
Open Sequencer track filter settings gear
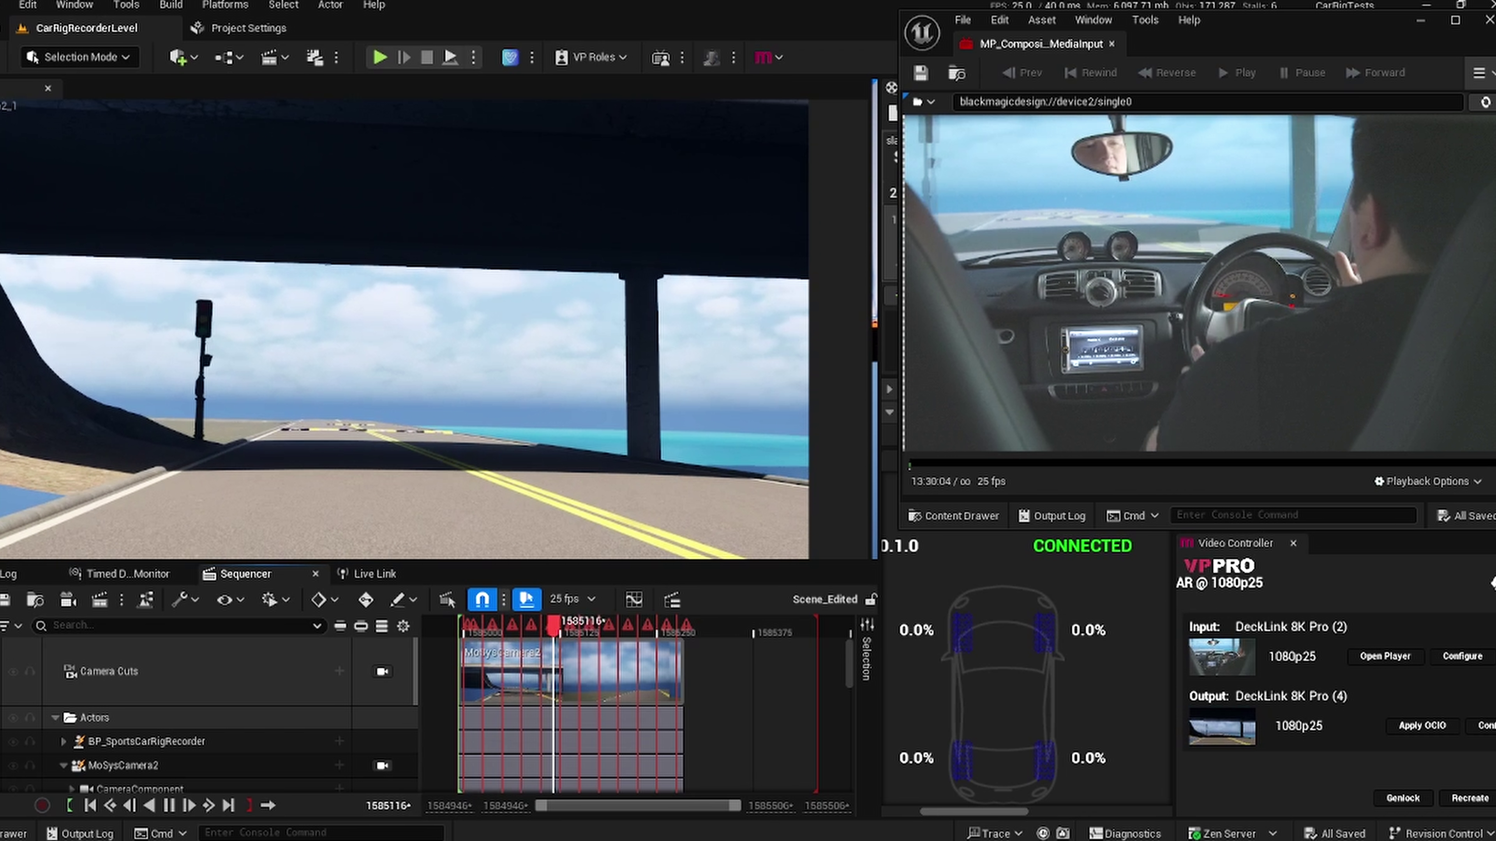(403, 626)
